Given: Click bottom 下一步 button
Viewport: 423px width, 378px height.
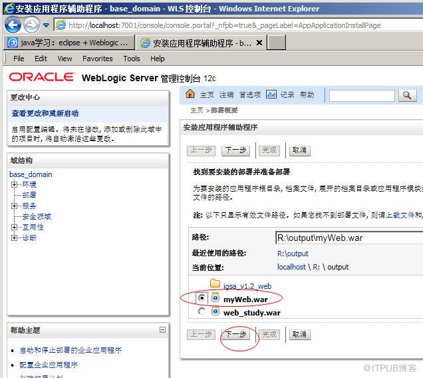Looking at the screenshot, I should point(236,335).
